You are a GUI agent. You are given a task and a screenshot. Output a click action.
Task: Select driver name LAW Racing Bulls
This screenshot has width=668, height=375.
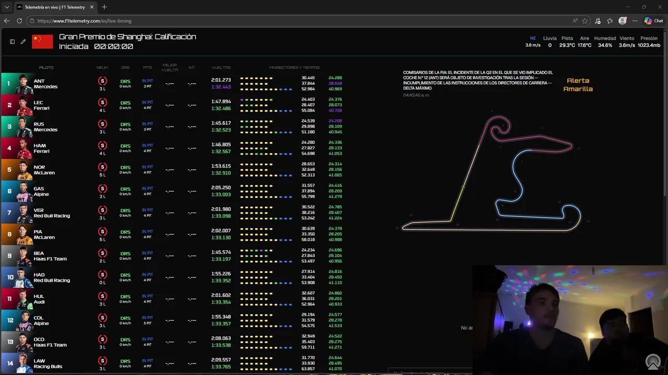click(48, 364)
